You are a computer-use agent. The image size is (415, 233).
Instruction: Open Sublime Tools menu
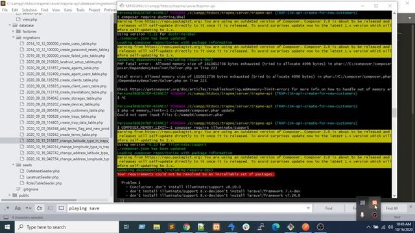80,10
